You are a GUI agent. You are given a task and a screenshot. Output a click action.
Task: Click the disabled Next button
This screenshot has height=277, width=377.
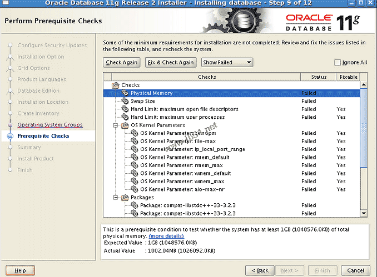pyautogui.click(x=290, y=270)
